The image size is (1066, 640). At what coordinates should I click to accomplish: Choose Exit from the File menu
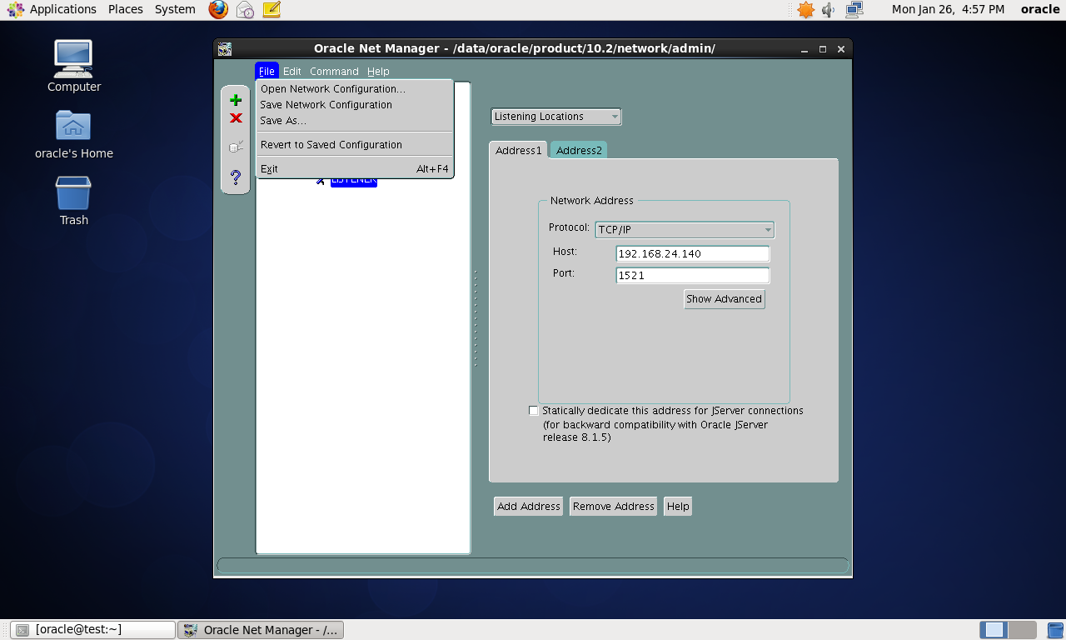pos(355,169)
